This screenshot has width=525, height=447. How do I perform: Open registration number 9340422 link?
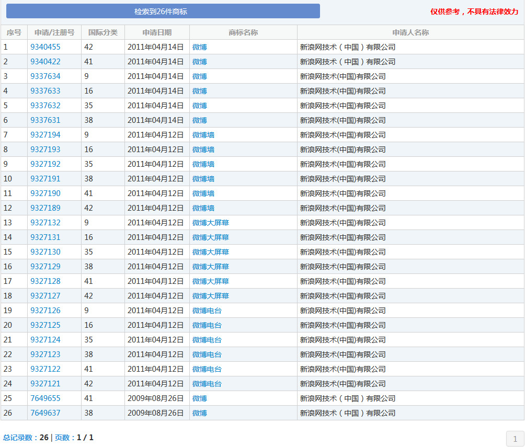(45, 62)
